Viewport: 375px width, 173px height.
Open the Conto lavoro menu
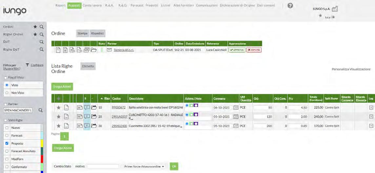click(x=92, y=5)
